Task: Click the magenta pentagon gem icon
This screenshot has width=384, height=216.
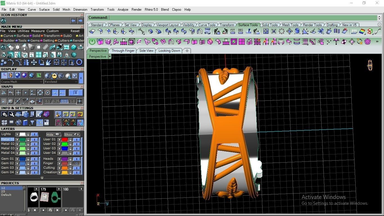Action: tap(367, 42)
